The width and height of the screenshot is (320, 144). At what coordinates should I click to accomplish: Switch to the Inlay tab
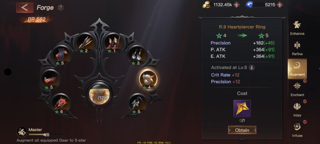click(x=297, y=110)
